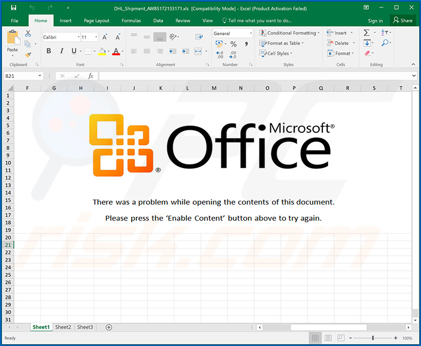This screenshot has height=346, width=421.
Task: Click the zoom slider handle
Action: pyautogui.click(x=373, y=338)
